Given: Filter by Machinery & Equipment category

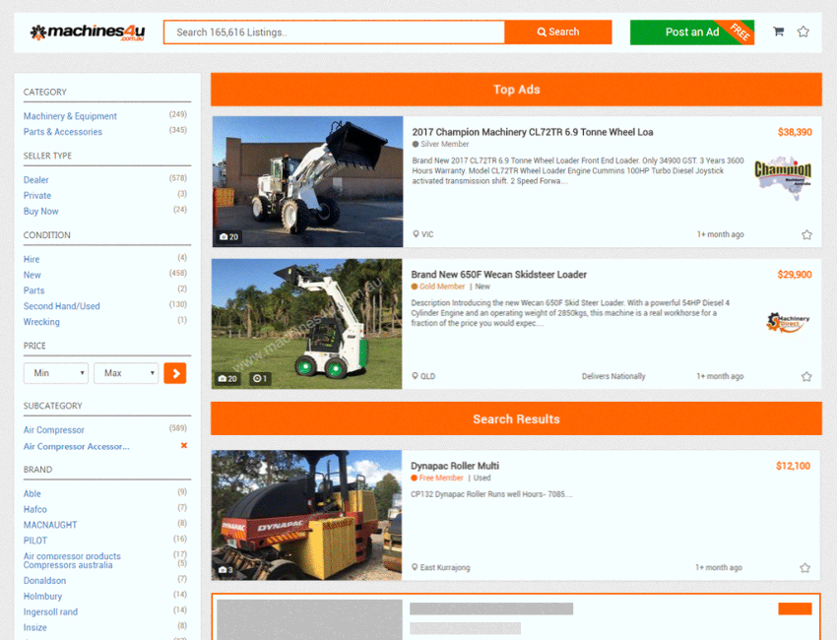Looking at the screenshot, I should 70,116.
